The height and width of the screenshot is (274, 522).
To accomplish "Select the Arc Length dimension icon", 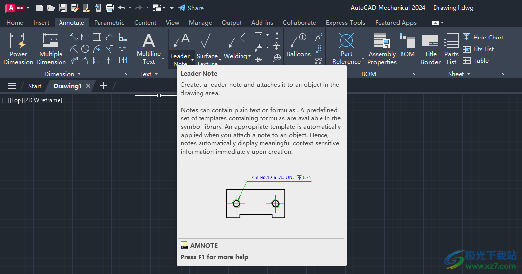I will pyautogui.click(x=74, y=60).
